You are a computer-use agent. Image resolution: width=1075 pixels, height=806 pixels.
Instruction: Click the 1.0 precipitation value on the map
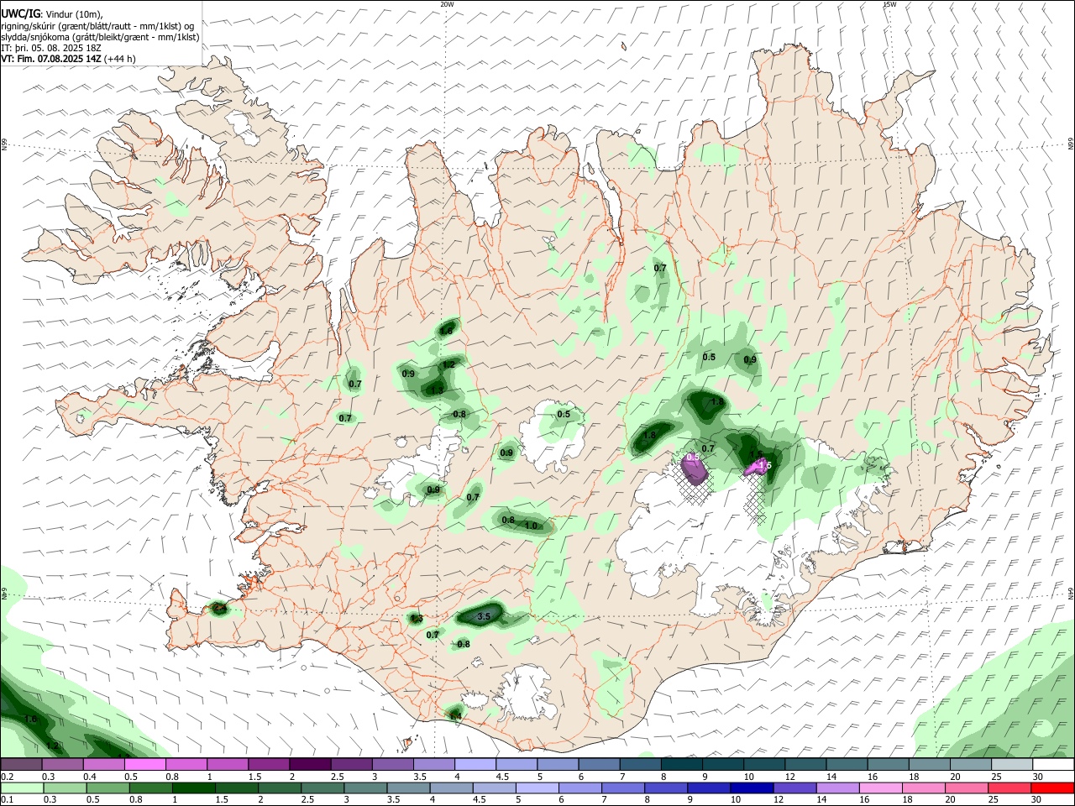tap(531, 526)
